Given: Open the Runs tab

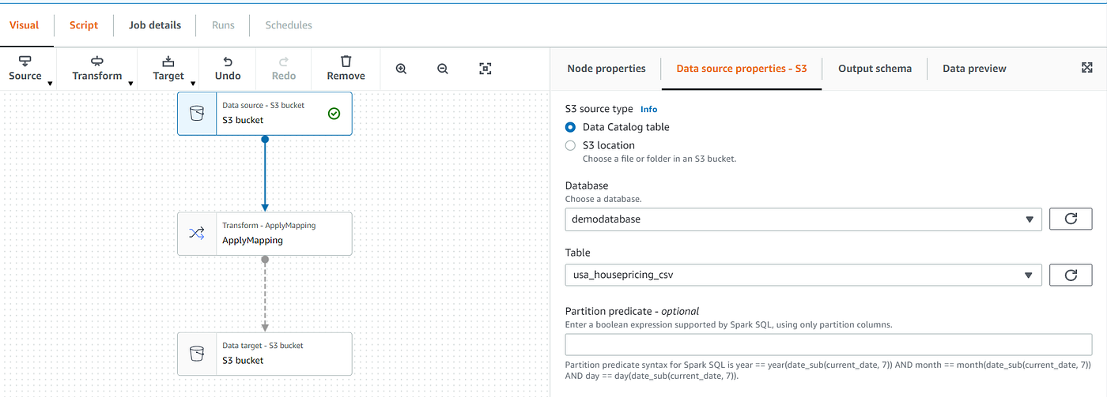Looking at the screenshot, I should click(223, 25).
